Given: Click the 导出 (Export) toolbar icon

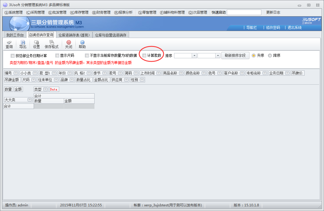Looking at the screenshot, I should pyautogui.click(x=23, y=43).
